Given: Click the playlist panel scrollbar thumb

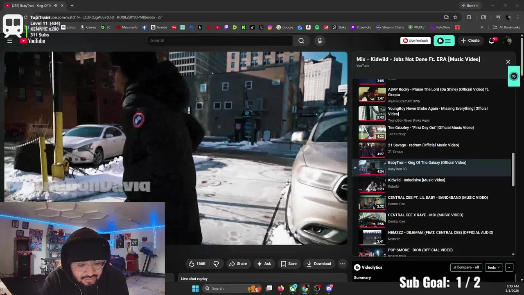Looking at the screenshot, I should click(513, 170).
